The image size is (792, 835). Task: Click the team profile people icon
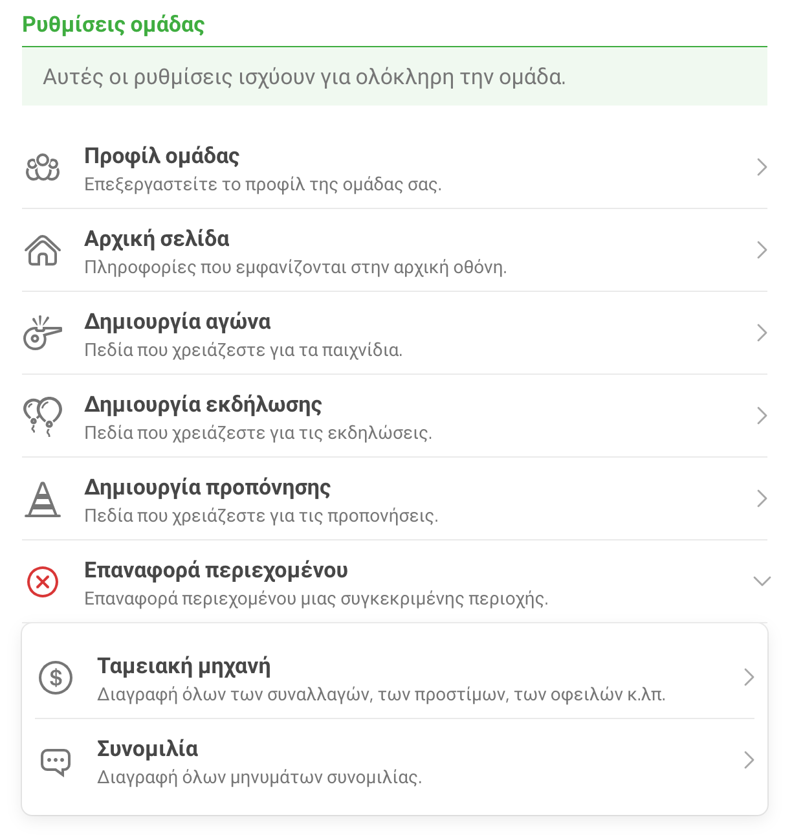pos(43,168)
